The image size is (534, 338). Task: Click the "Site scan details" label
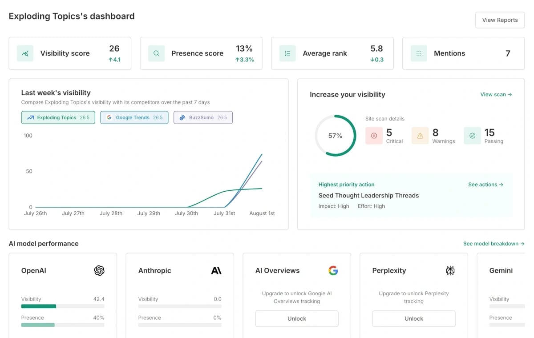pyautogui.click(x=385, y=119)
